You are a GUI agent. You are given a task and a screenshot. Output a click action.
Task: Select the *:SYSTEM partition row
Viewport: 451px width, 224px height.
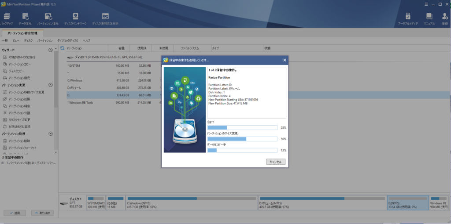(113, 66)
